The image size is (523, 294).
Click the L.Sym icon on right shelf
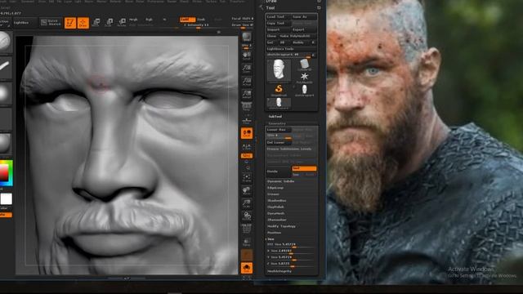[247, 147]
